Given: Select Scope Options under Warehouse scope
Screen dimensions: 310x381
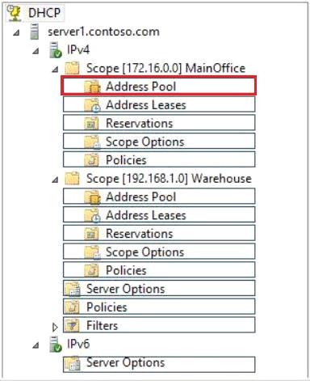Looking at the screenshot, I should coord(159,252).
